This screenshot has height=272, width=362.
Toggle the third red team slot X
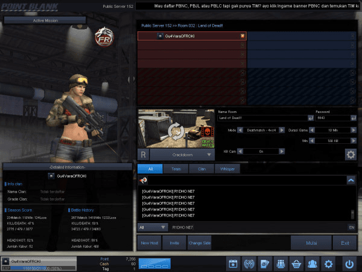[x=243, y=54]
